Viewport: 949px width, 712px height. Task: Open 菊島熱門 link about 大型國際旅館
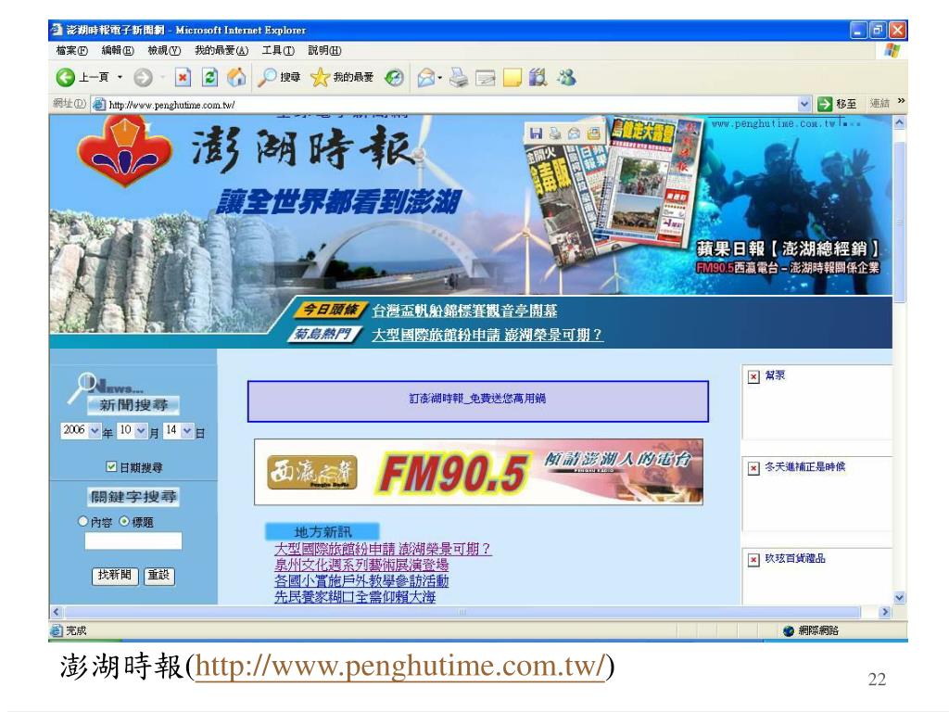click(487, 335)
